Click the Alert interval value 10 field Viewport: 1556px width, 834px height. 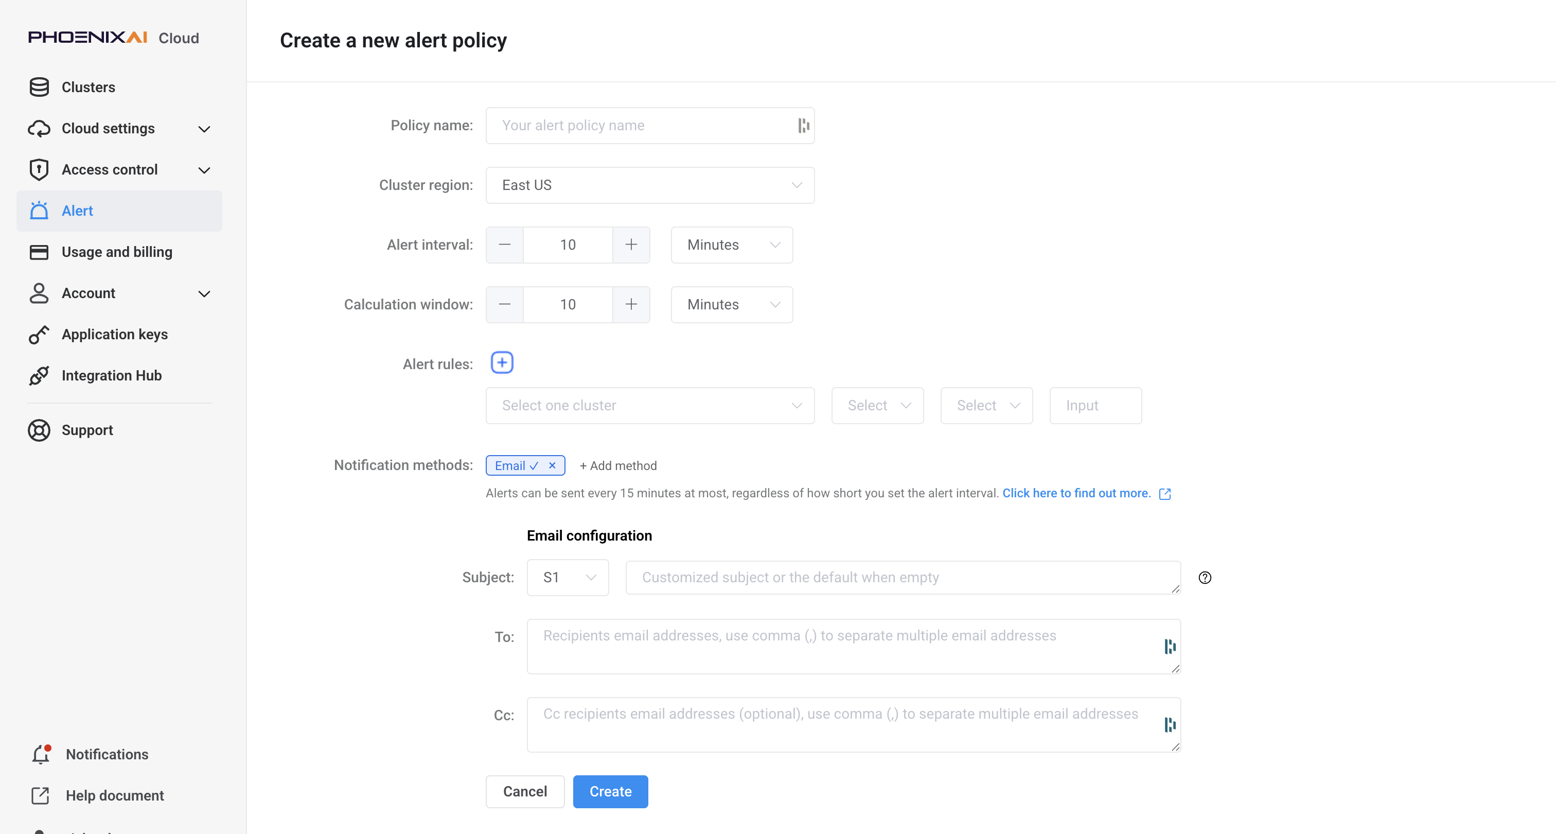(568, 244)
